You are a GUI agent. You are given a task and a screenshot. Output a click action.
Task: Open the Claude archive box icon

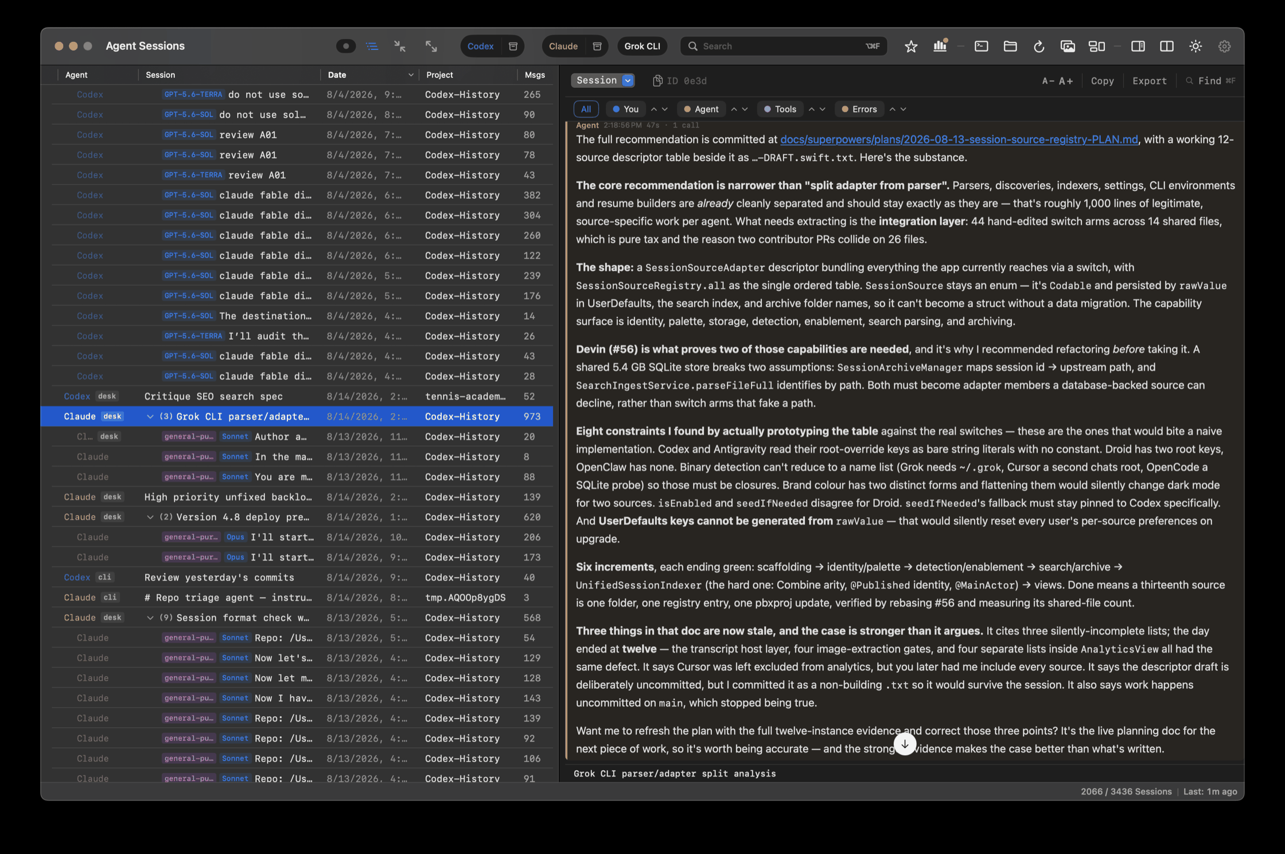click(597, 46)
